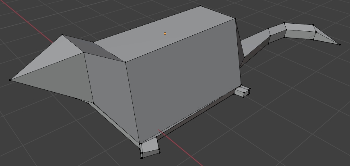350x166 pixels.
Task: Click the top rear corner vertex nearest the tail
Action: click(x=235, y=18)
